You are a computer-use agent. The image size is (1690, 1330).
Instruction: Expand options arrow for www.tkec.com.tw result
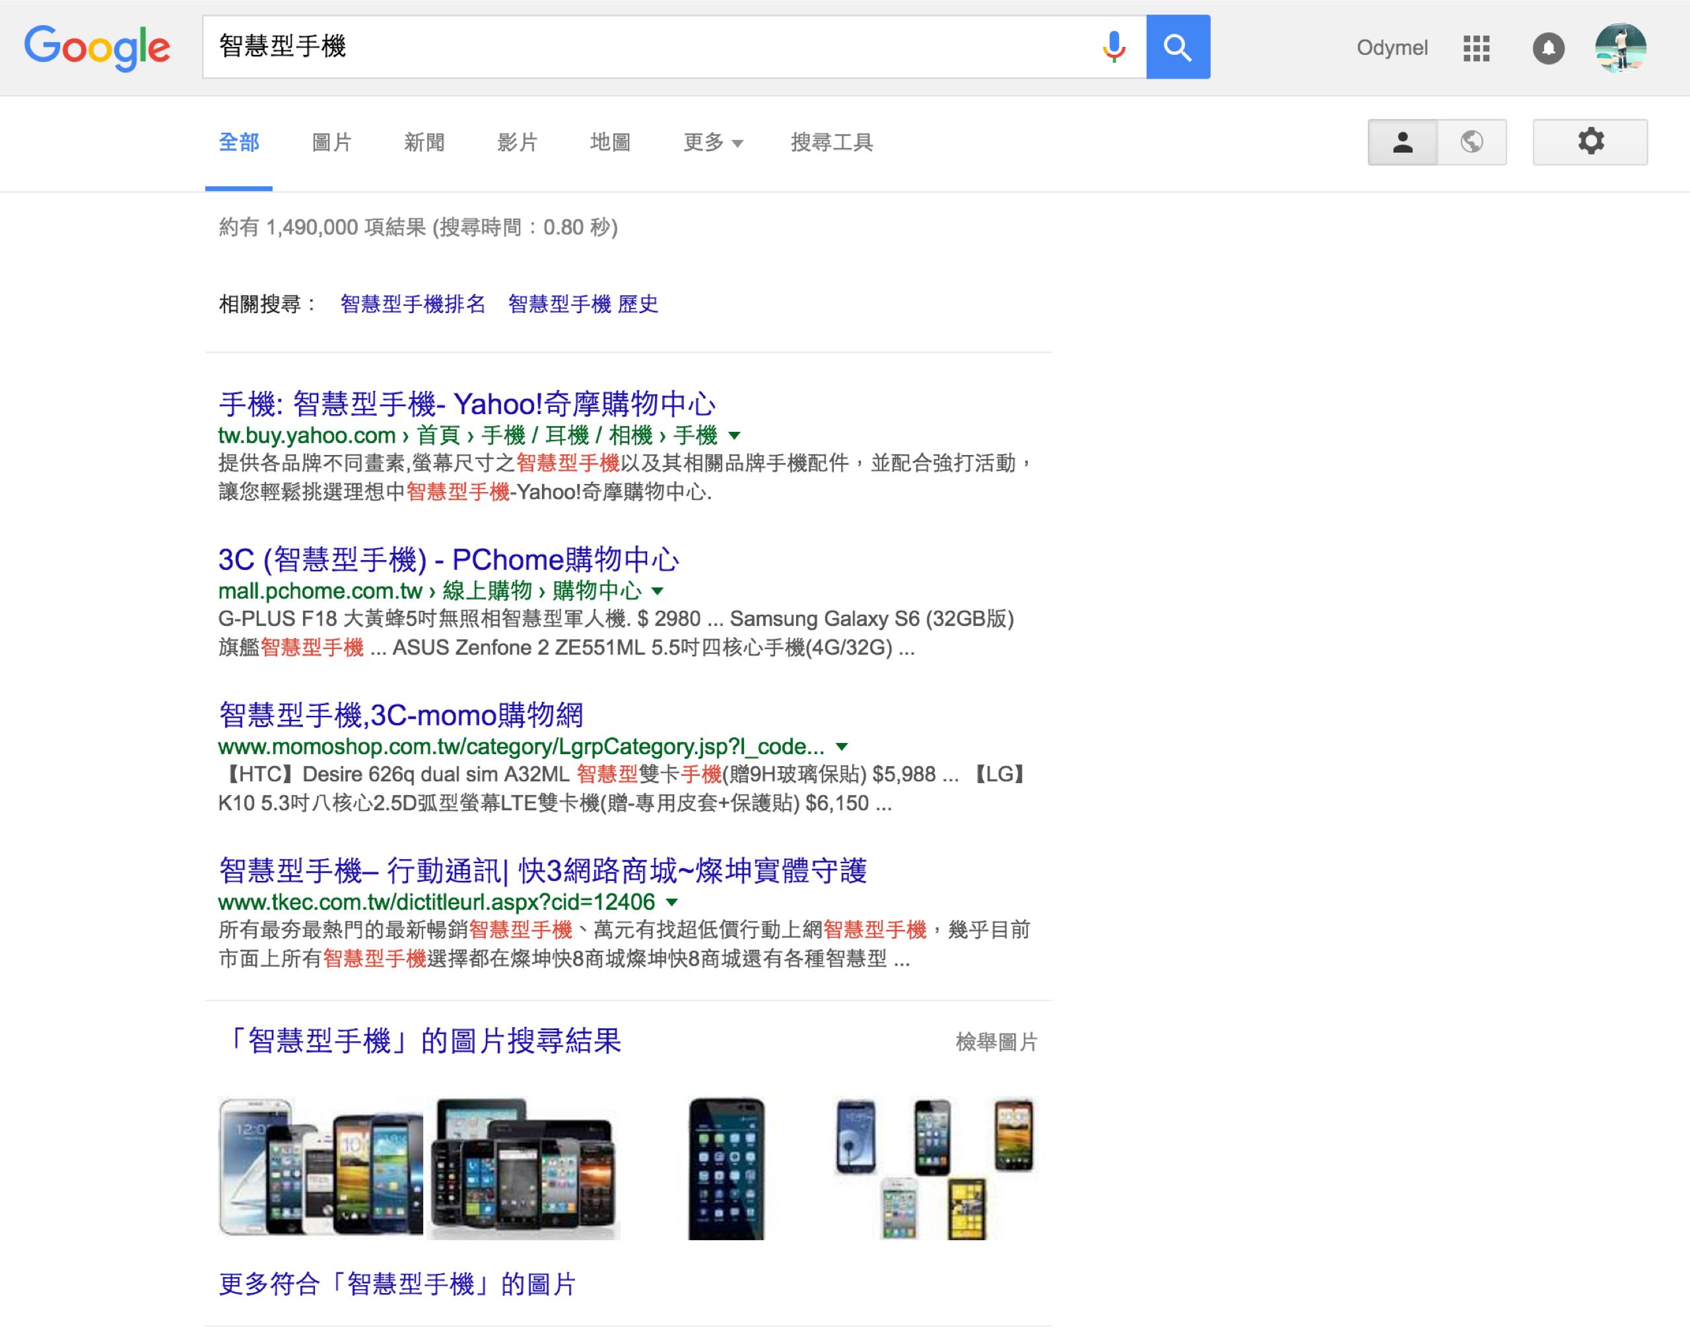[673, 903]
